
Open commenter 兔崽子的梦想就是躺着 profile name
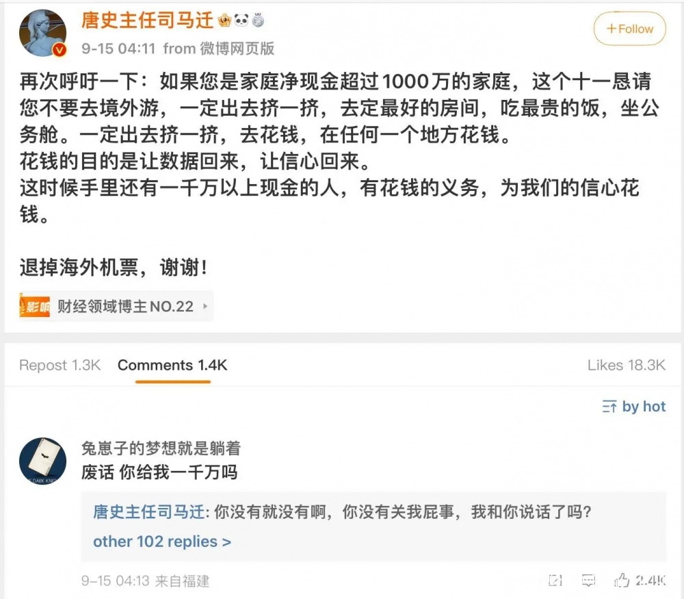coord(161,448)
